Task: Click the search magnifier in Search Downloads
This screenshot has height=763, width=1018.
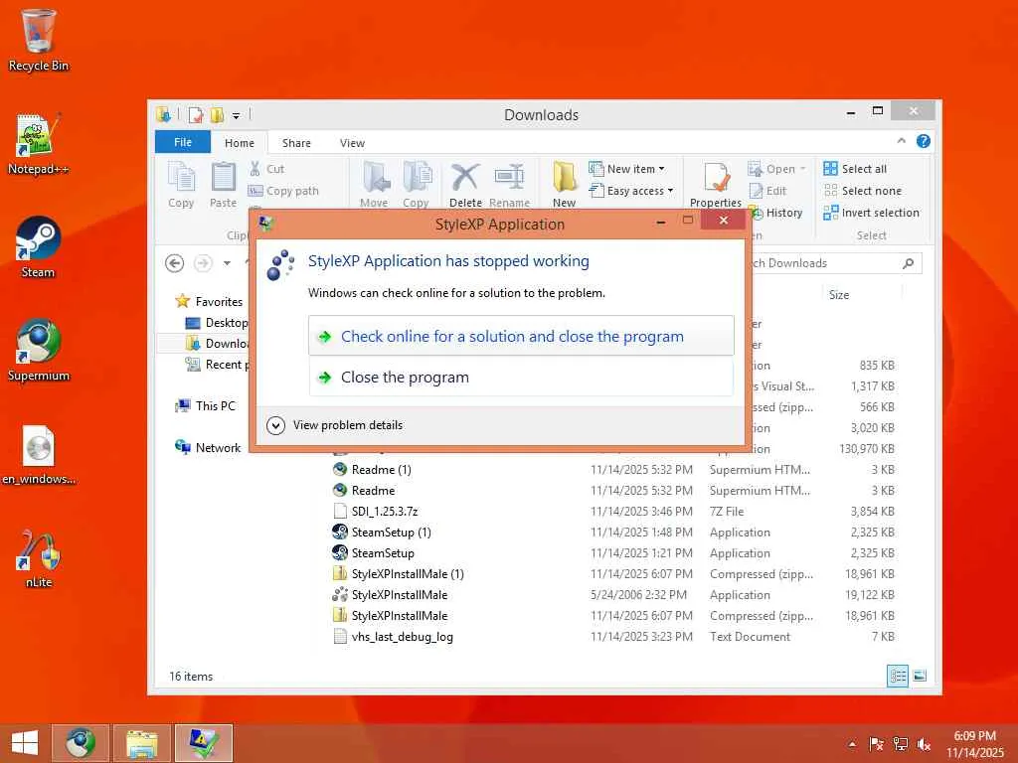Action: (x=909, y=262)
